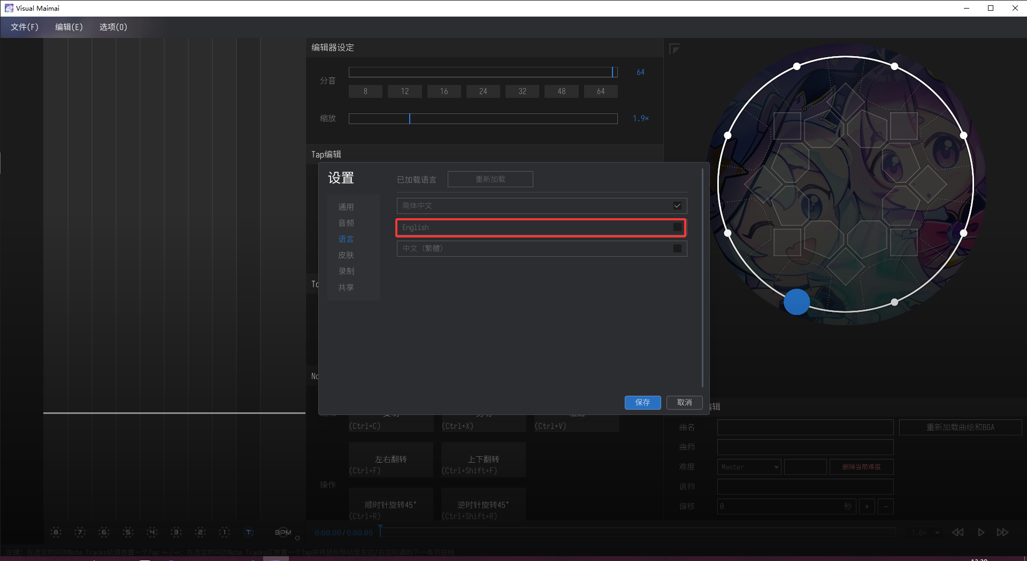Viewport: 1027px width, 561px height.
Task: Click the 重新加载 languages button
Action: 490,179
